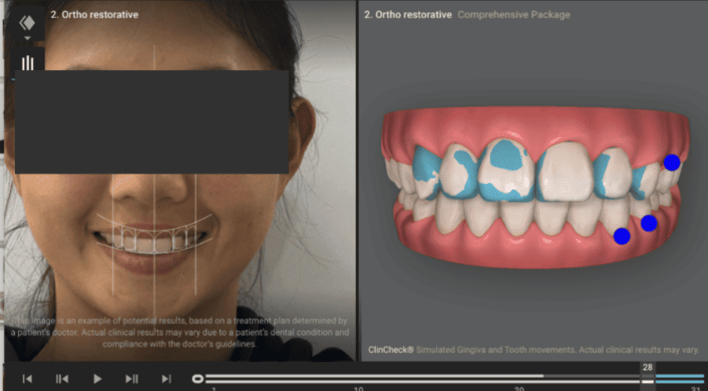The height and width of the screenshot is (391, 708).
Task: Click the left panel Ortho restorative title
Action: point(93,15)
